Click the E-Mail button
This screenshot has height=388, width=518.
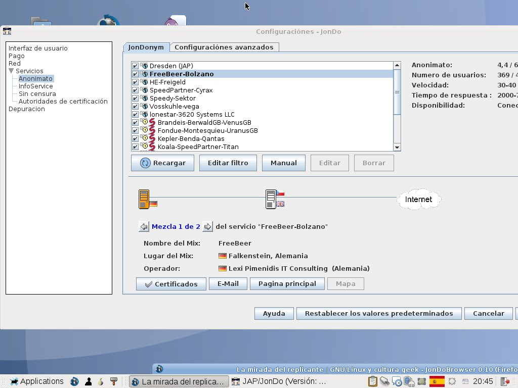[x=228, y=284]
